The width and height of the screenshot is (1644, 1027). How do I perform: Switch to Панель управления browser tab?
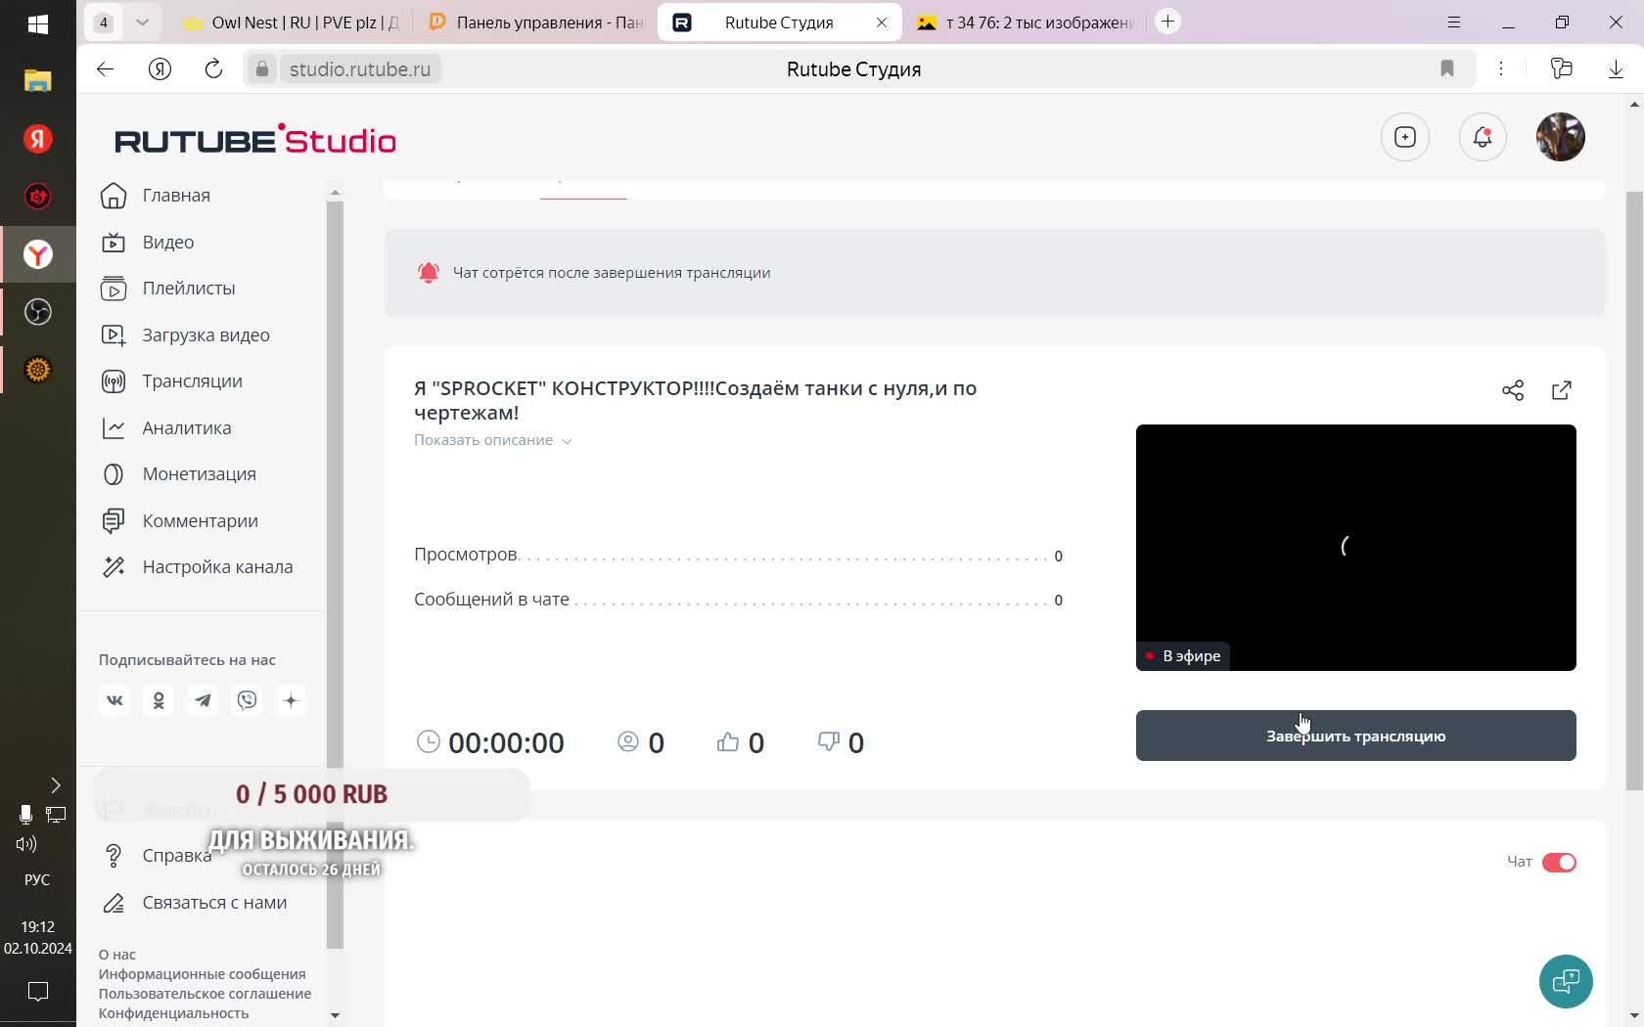535,22
